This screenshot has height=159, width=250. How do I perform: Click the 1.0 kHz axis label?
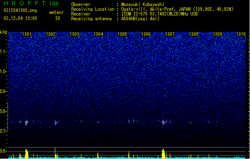[4, 72]
